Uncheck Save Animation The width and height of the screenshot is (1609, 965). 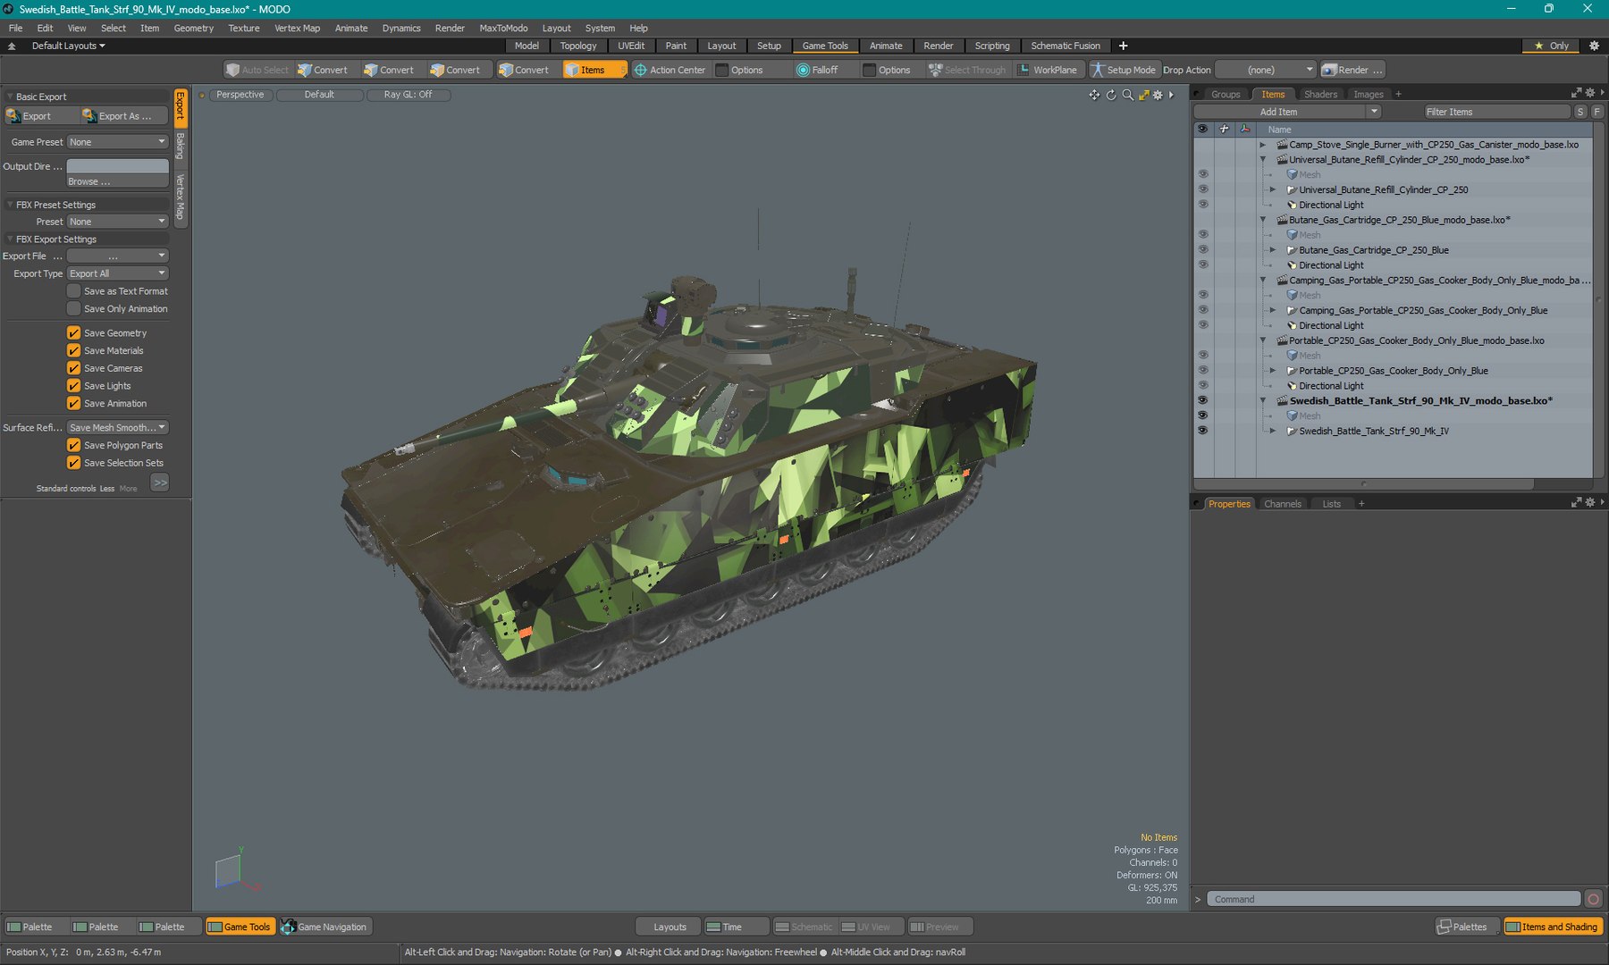tap(74, 404)
